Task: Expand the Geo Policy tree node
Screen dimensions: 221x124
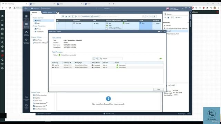Action: [x=32, y=40]
